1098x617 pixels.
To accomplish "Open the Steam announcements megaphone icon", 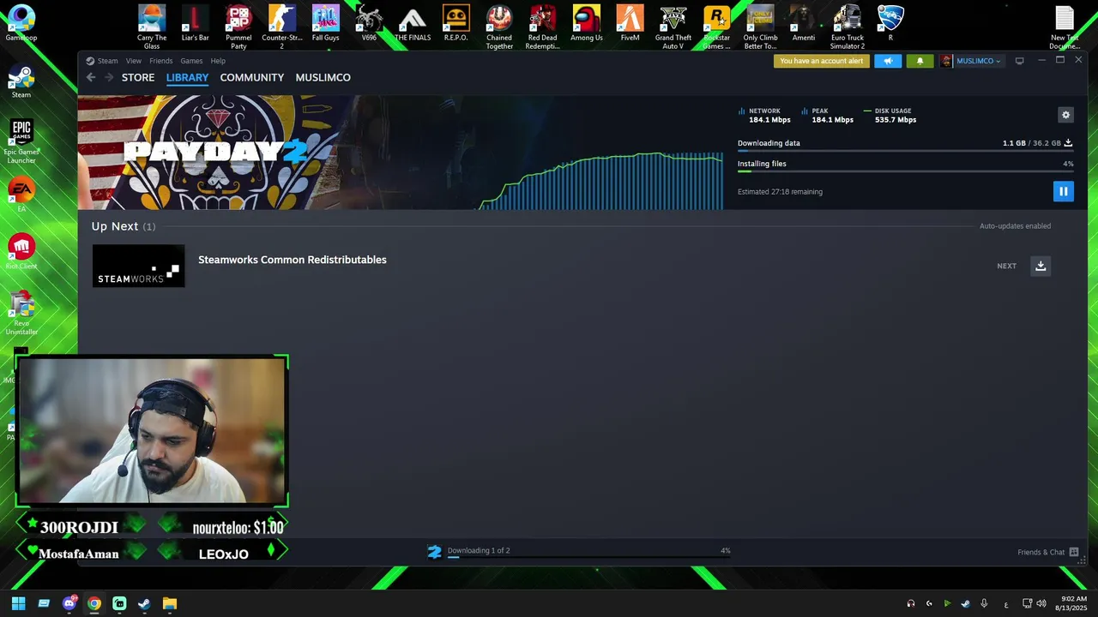I will pyautogui.click(x=888, y=61).
